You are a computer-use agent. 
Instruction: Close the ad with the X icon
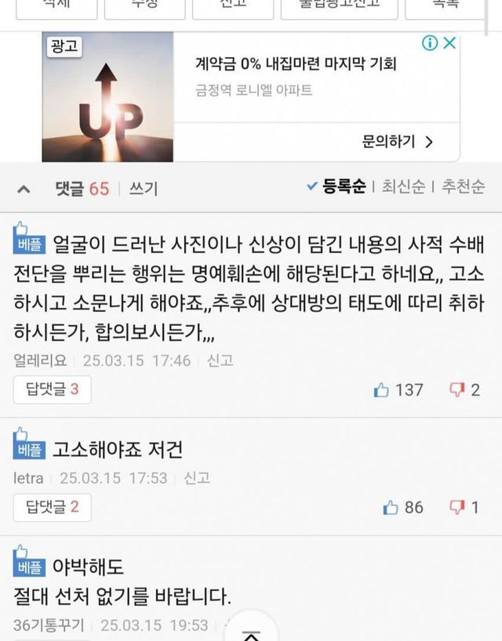pyautogui.click(x=449, y=43)
